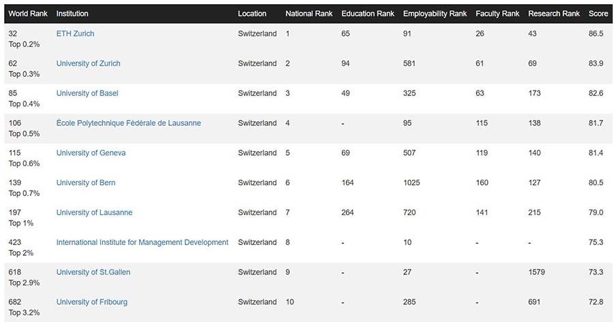Click the Institution column header
Viewport: 614px width, 322px height.
point(72,14)
